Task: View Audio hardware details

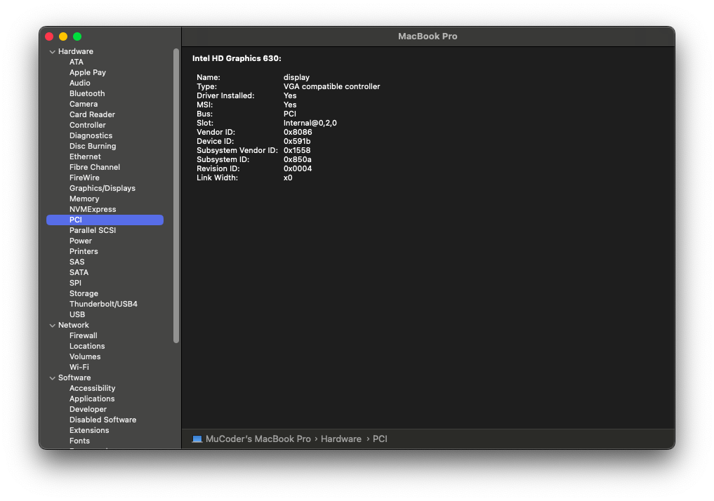Action: (x=79, y=83)
